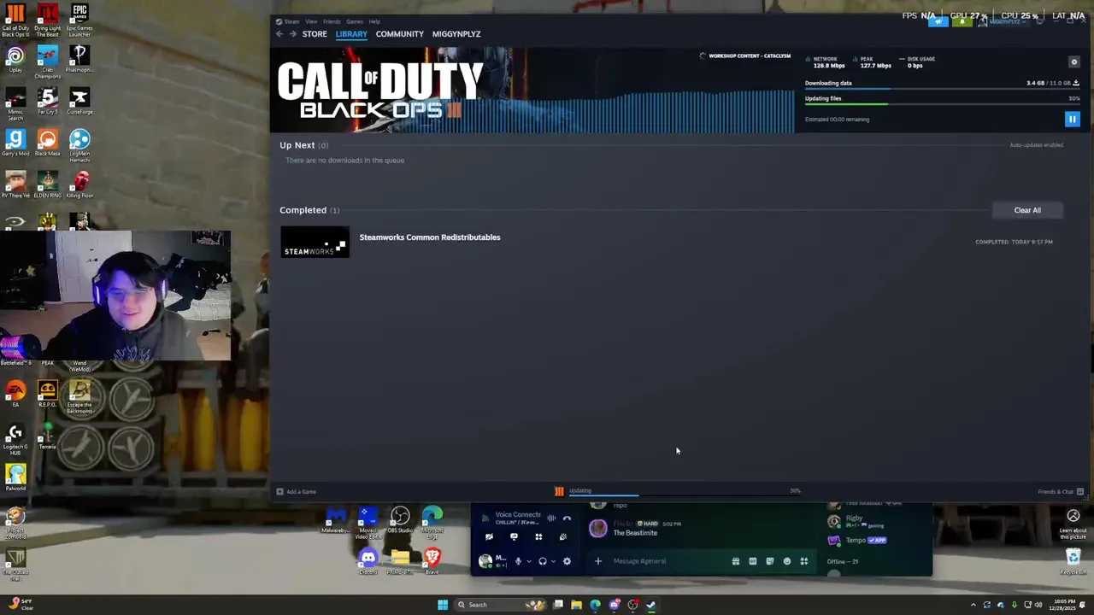The width and height of the screenshot is (1094, 615).
Task: Expand Discord microphone input options arrow
Action: (x=528, y=561)
